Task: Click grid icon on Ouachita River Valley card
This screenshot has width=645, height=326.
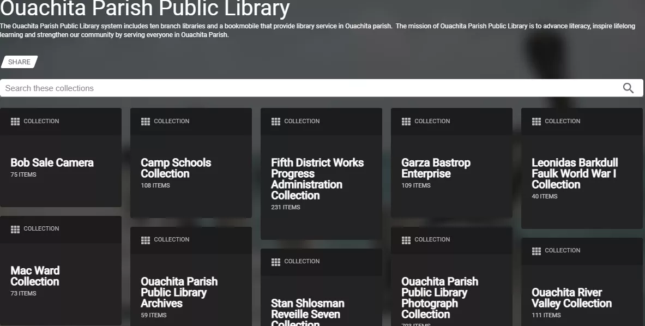Action: pyautogui.click(x=537, y=251)
